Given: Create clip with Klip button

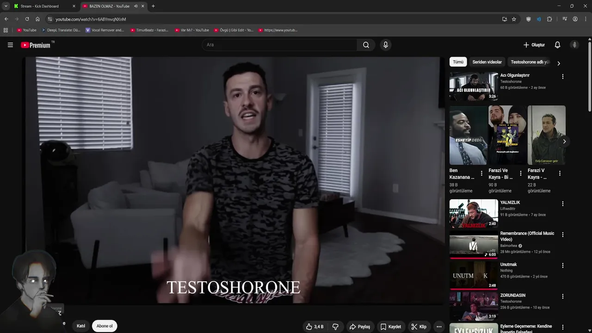Looking at the screenshot, I should point(419,327).
